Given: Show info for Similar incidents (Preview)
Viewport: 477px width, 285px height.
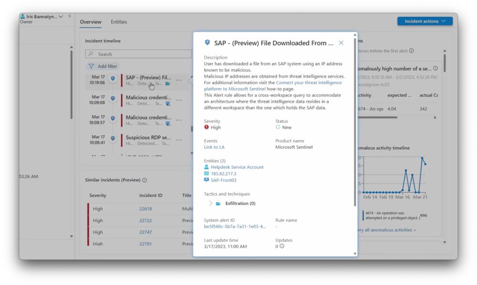Looking at the screenshot, I should (145, 180).
